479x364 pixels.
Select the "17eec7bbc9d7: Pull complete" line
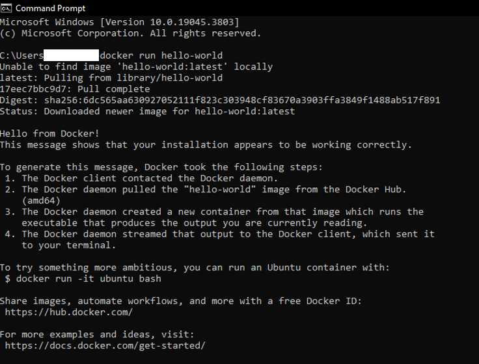(75, 89)
